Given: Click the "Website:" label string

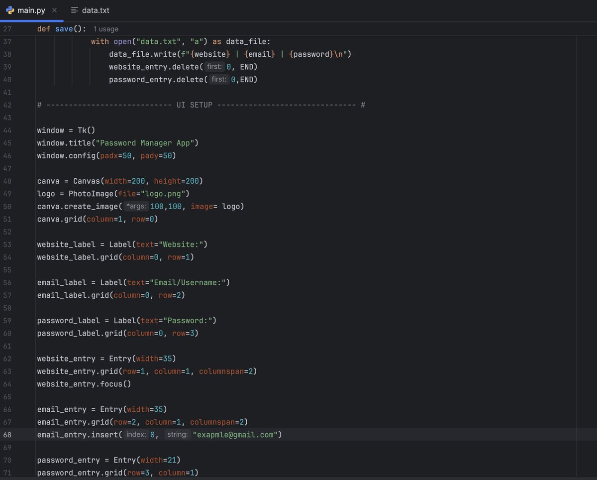Looking at the screenshot, I should [181, 244].
